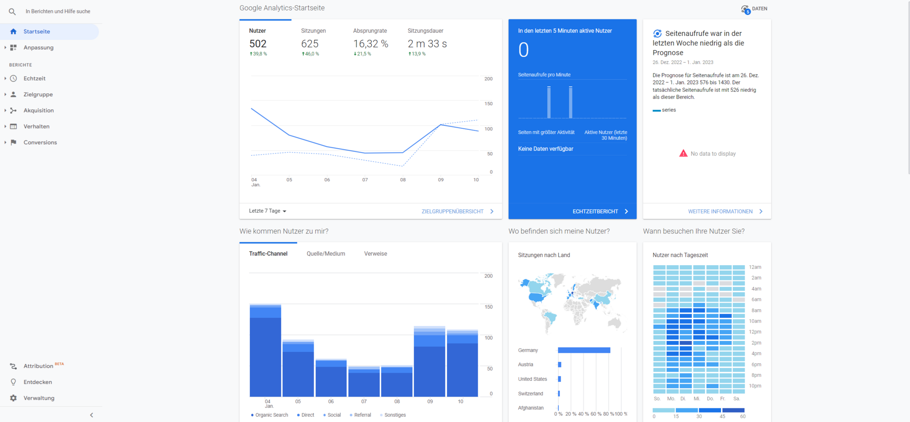Click the Verwaltung gear icon
The width and height of the screenshot is (910, 422).
point(13,398)
